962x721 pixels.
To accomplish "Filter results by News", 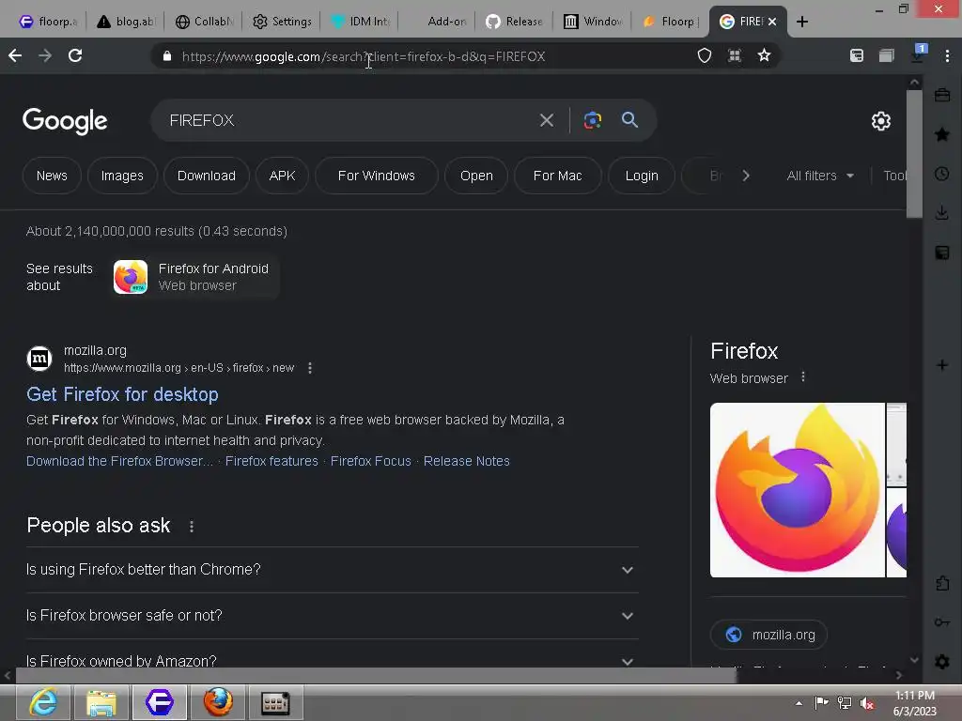I will (52, 176).
